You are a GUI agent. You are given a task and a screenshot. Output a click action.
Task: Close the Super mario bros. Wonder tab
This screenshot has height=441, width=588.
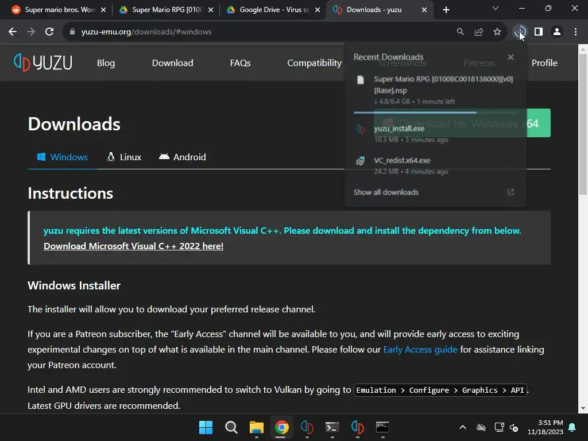point(103,10)
